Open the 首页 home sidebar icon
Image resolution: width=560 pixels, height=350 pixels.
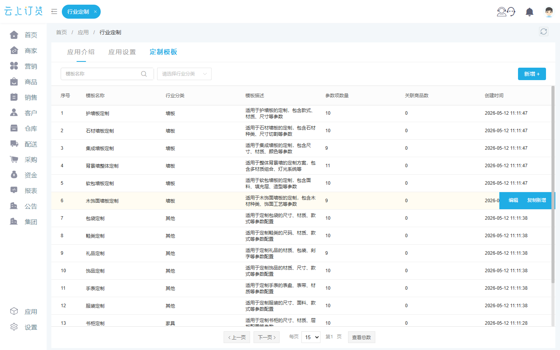(x=14, y=35)
